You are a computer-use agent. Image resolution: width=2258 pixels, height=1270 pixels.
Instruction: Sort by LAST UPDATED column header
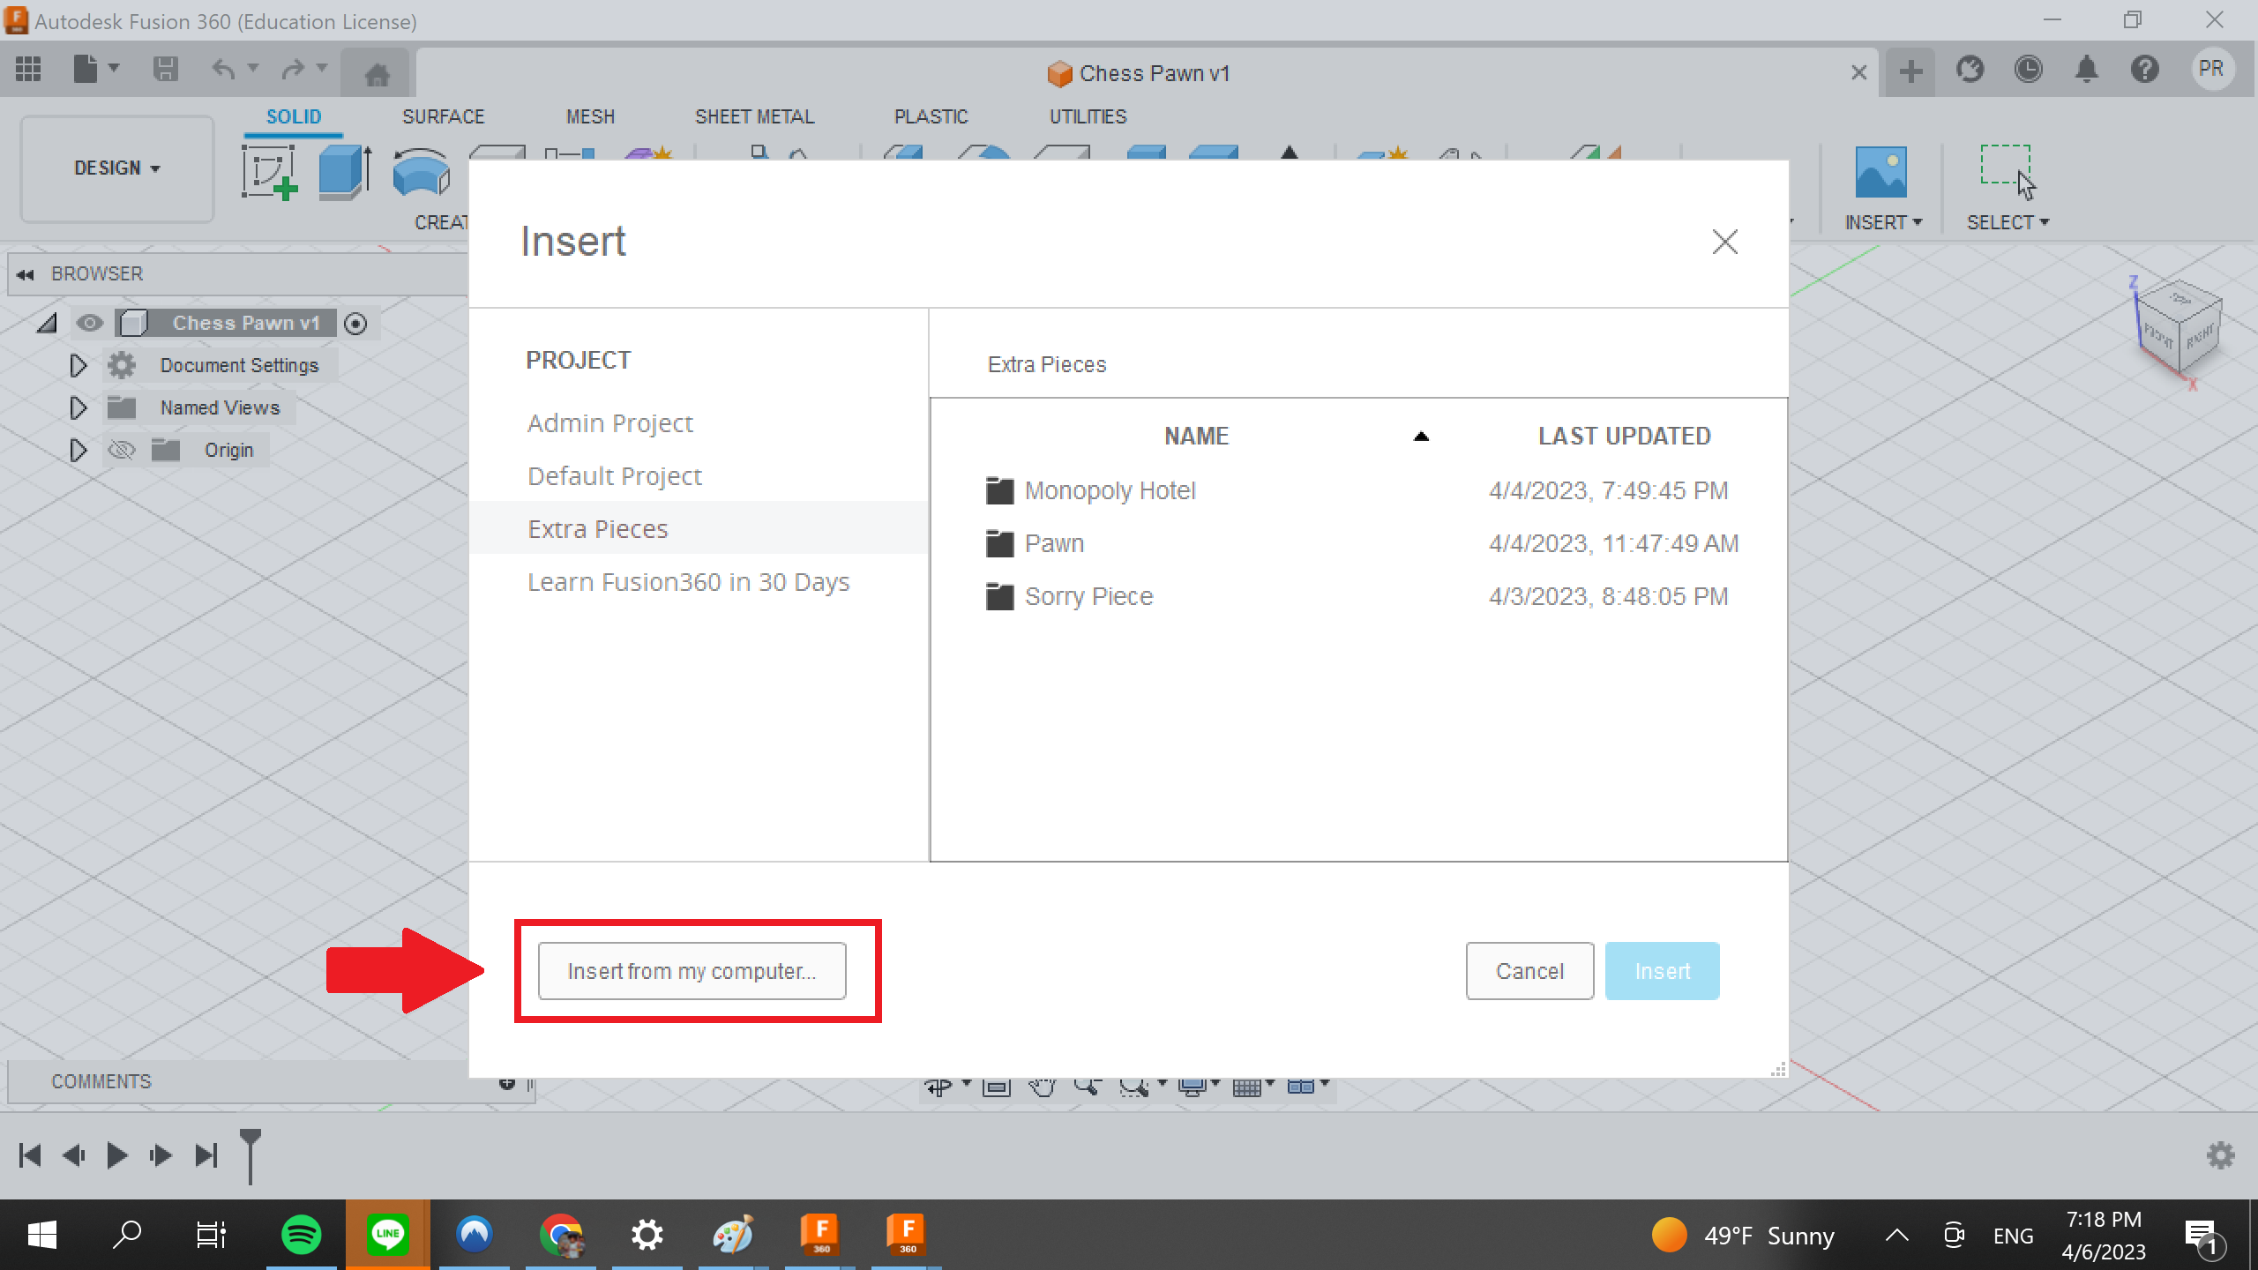[1624, 437]
